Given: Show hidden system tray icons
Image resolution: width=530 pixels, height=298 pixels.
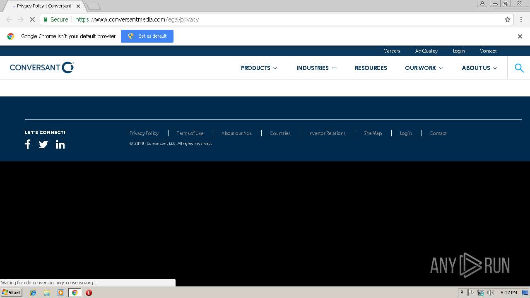Looking at the screenshot, I should pos(462,293).
